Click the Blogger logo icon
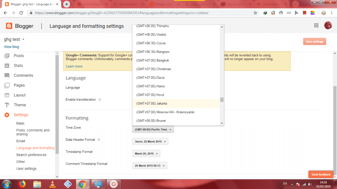This screenshot has height=189, width=337. pos(9,26)
